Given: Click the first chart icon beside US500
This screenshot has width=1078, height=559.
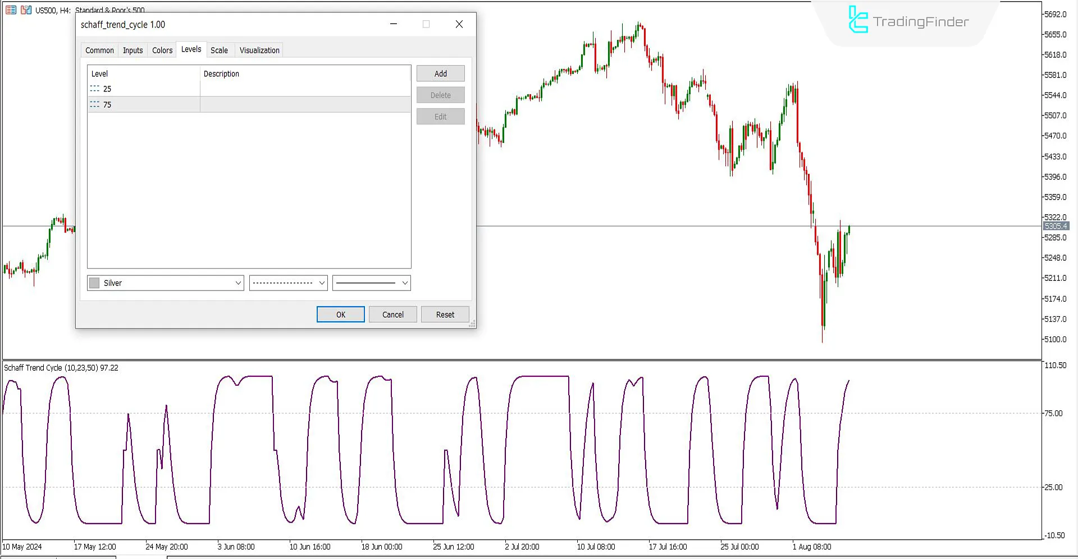Looking at the screenshot, I should tap(11, 10).
